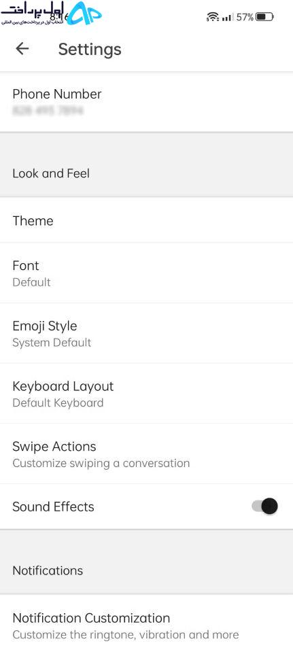Tap the Persian site name watermark text
The width and height of the screenshot is (293, 652).
(35, 14)
